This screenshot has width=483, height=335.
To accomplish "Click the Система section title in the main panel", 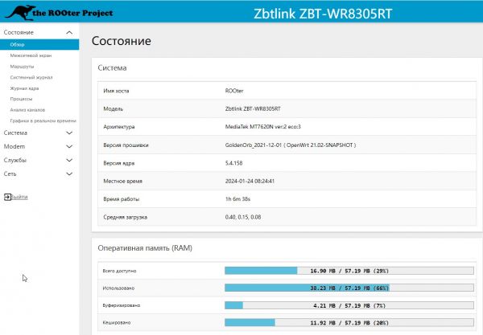I will (x=112, y=67).
